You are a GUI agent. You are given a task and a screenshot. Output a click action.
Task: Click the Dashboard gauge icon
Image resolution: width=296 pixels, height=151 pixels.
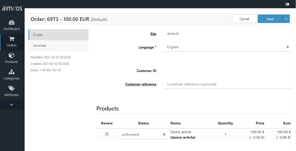click(x=11, y=23)
